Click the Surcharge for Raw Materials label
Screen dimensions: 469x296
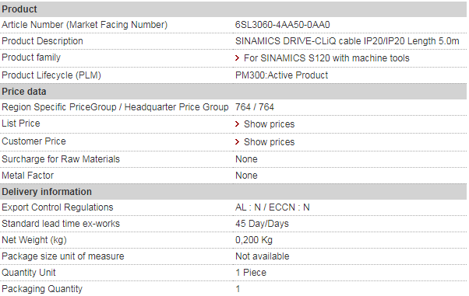[x=61, y=159]
